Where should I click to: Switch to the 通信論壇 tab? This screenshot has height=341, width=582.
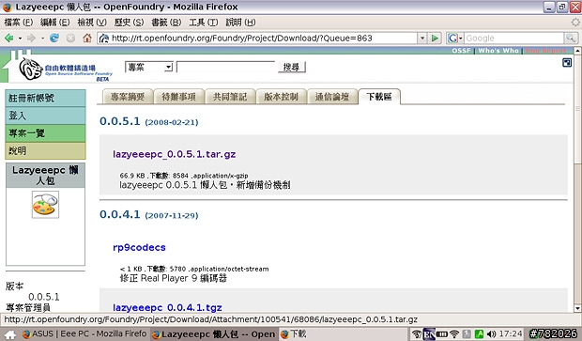pos(332,97)
